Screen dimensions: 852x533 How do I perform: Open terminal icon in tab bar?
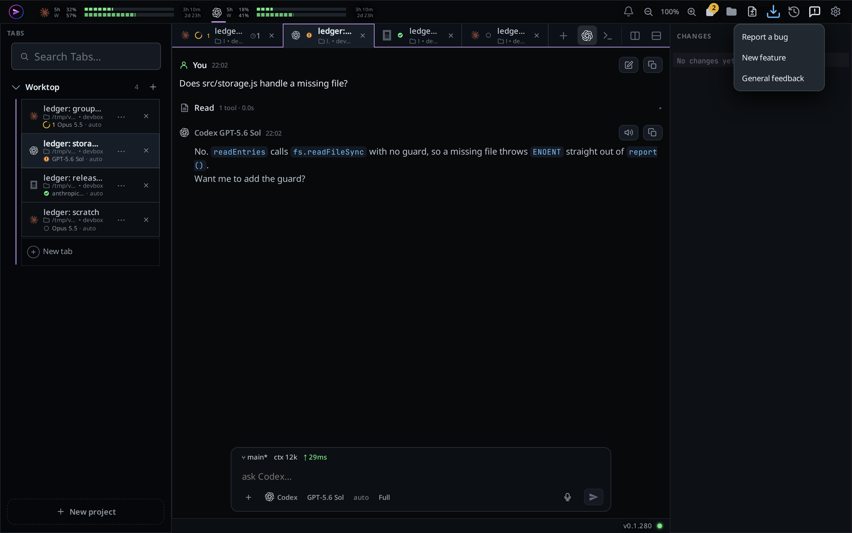[608, 36]
